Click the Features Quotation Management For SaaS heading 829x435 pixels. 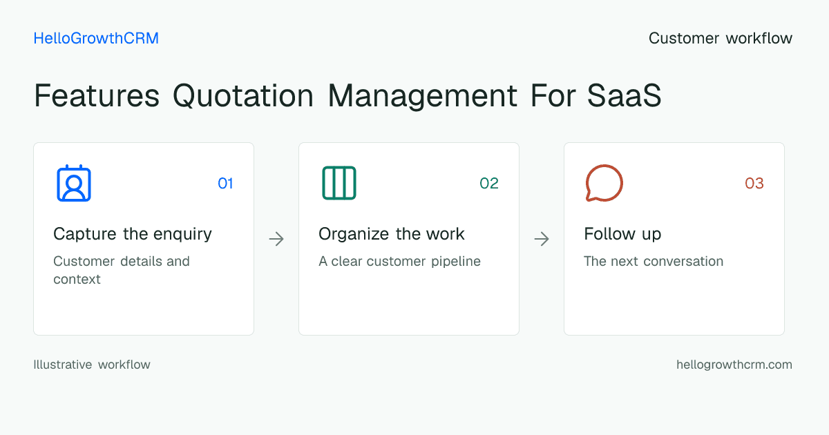pyautogui.click(x=347, y=95)
